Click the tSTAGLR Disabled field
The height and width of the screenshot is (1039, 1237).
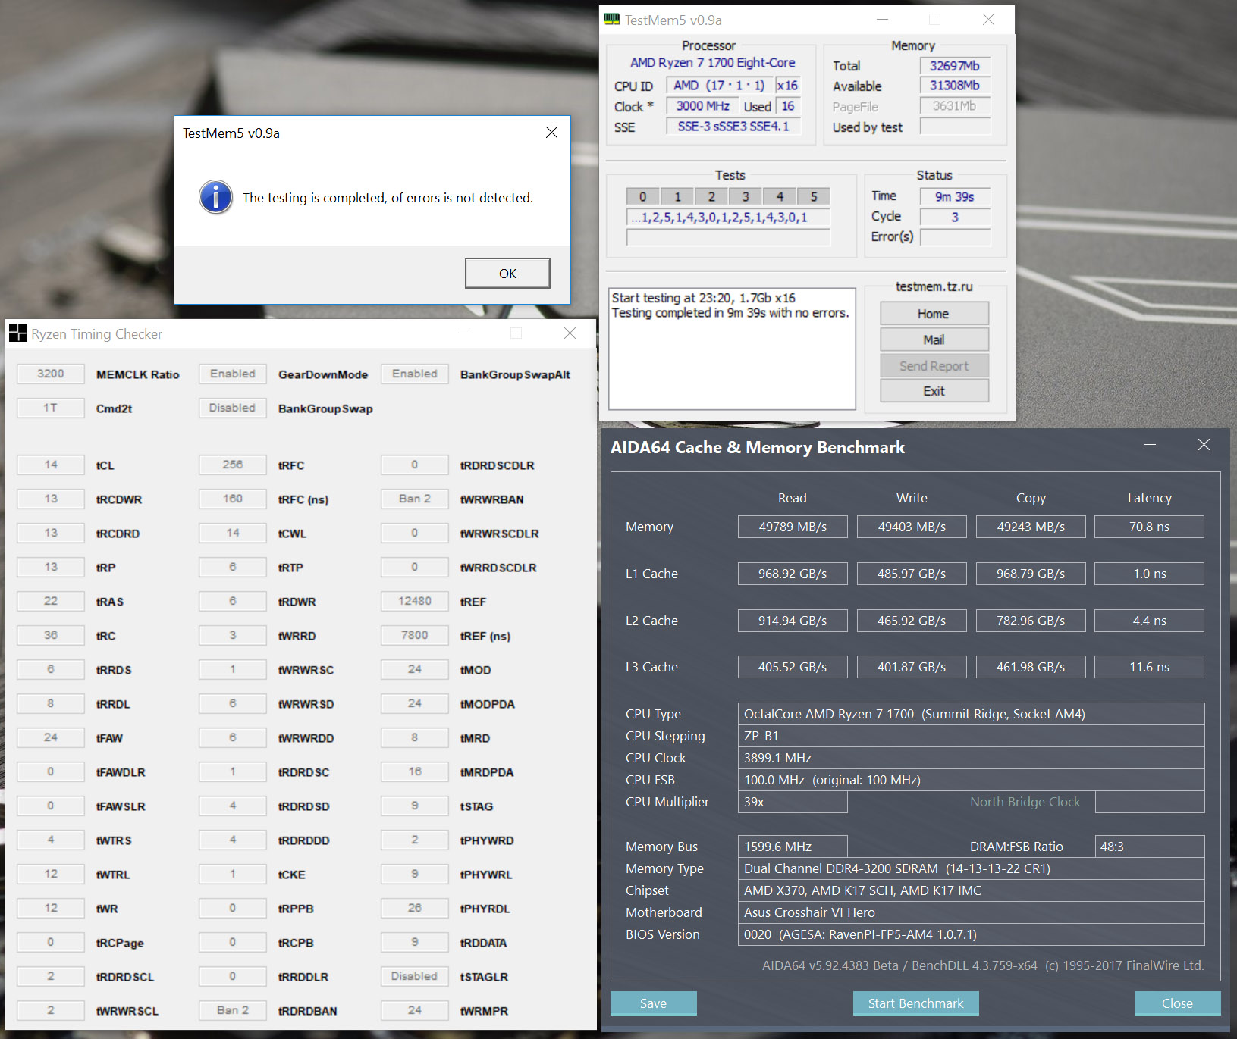click(x=415, y=976)
